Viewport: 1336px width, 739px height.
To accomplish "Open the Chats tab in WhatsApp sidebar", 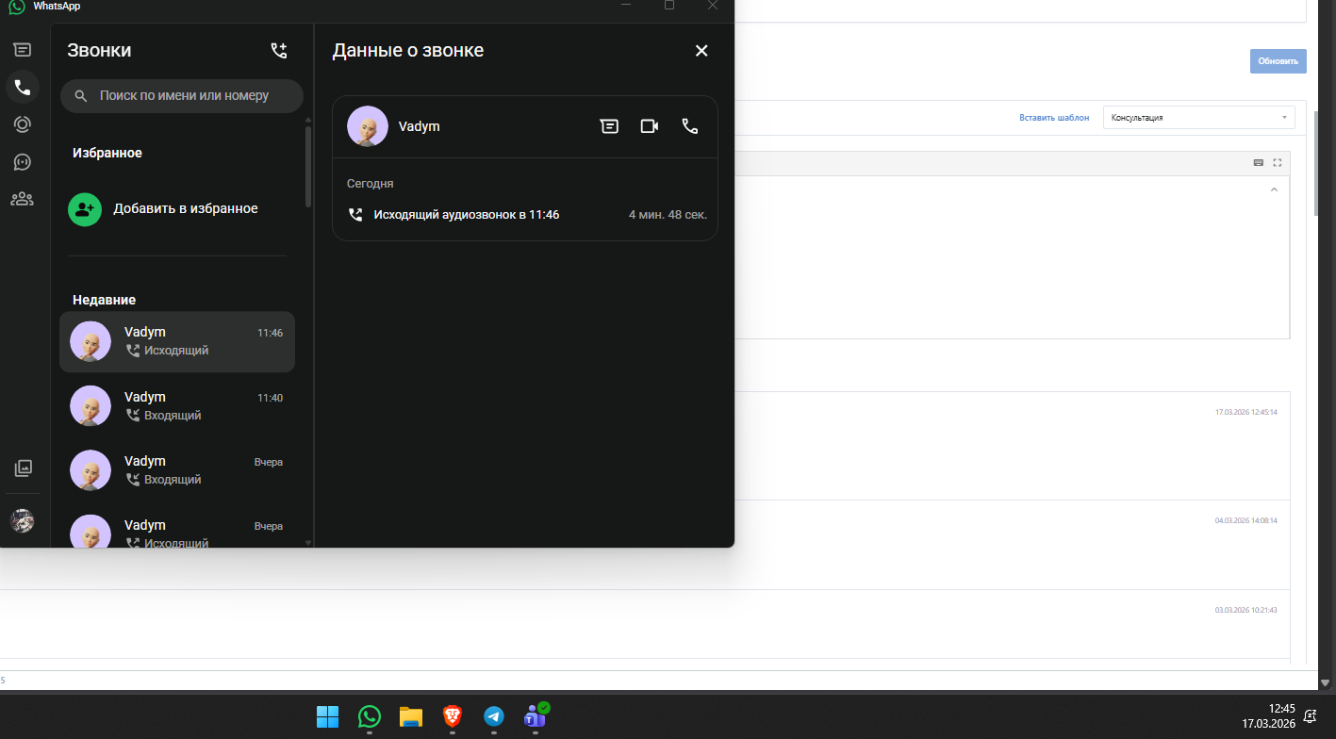I will [x=22, y=50].
